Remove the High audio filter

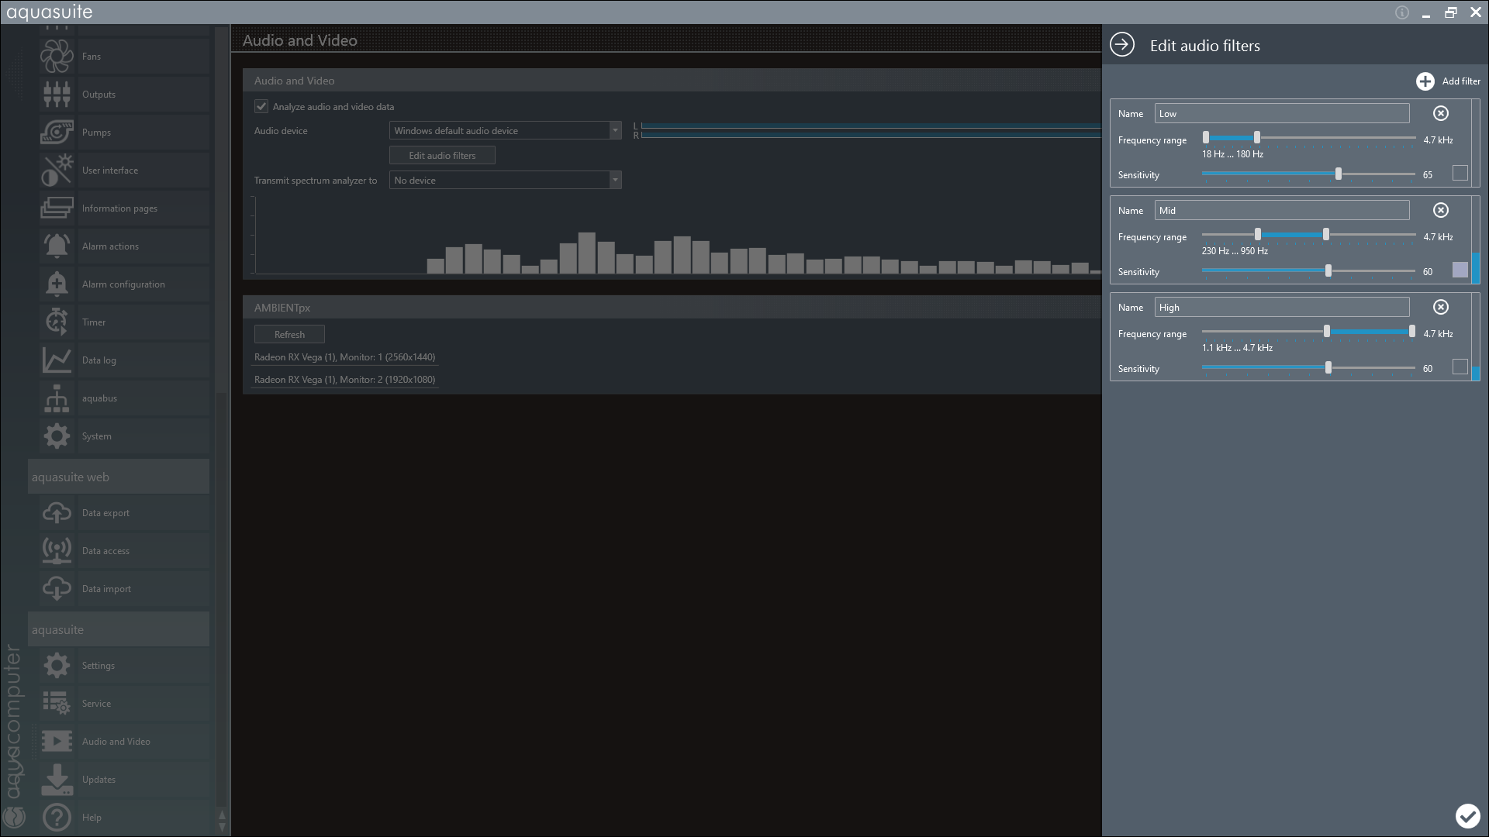click(x=1440, y=307)
